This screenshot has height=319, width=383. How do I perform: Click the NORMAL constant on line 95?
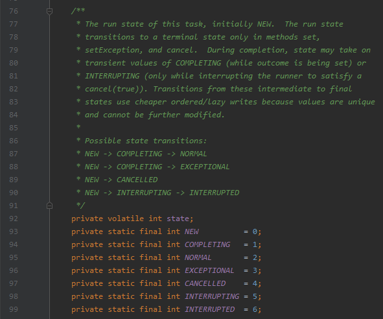[x=198, y=257]
